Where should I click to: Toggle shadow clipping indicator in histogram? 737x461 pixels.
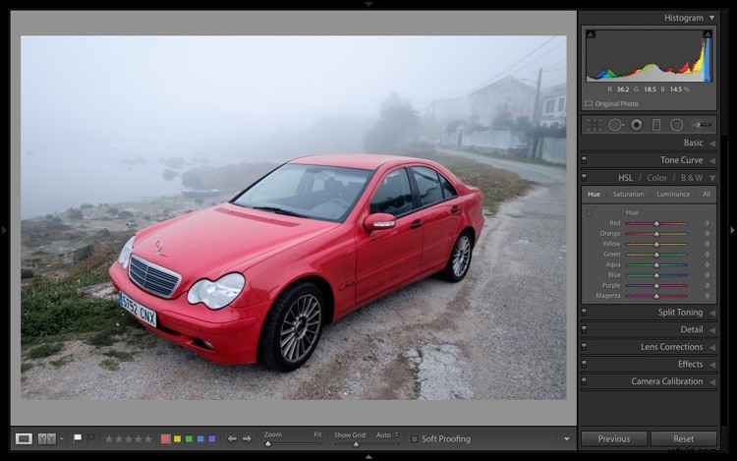coord(591,33)
